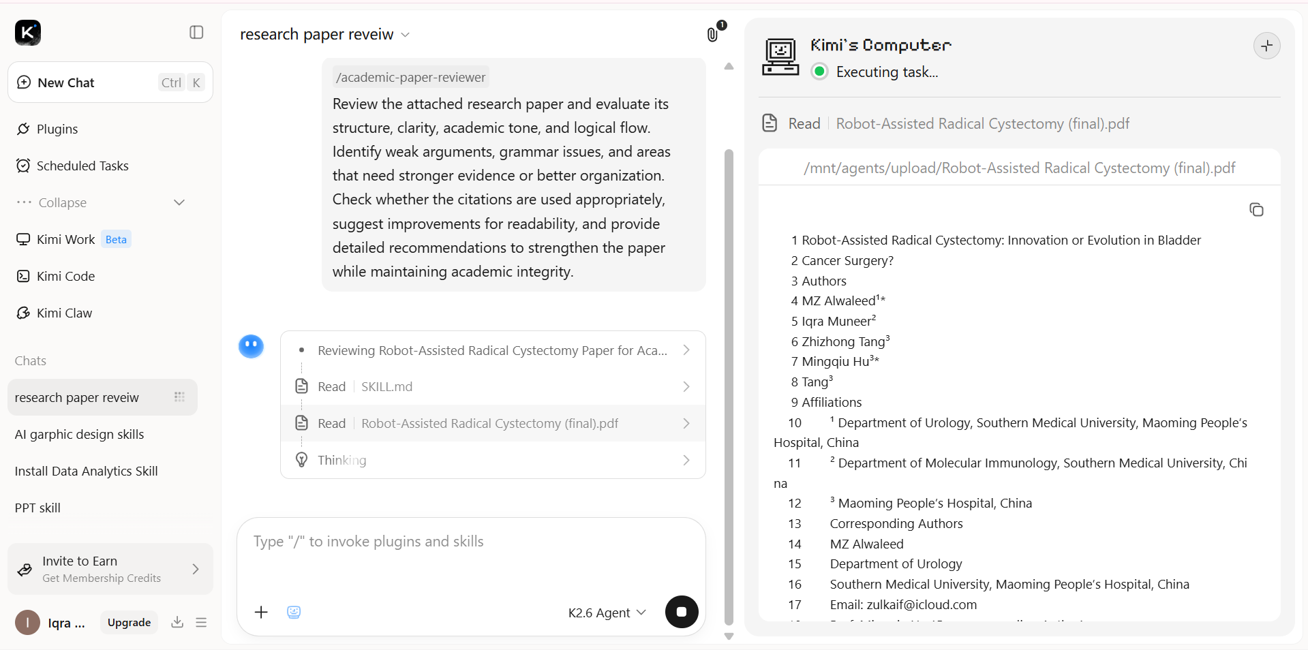1308x650 pixels.
Task: Click the Scheduled Tasks clock icon
Action: [23, 166]
